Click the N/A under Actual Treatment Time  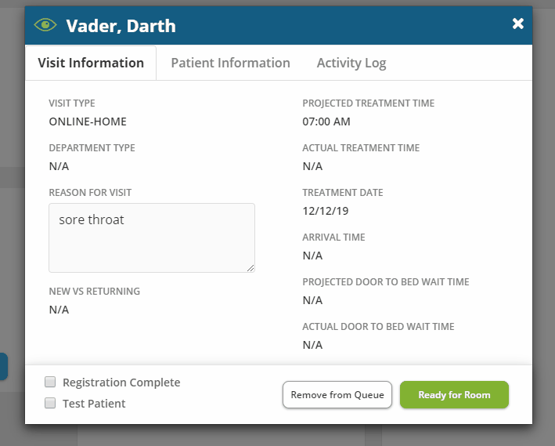point(312,166)
